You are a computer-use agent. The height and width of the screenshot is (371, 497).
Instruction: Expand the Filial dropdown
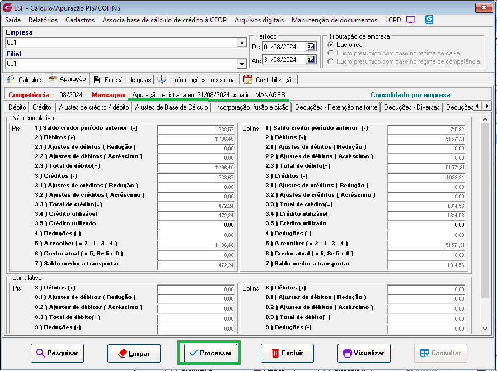pos(242,64)
